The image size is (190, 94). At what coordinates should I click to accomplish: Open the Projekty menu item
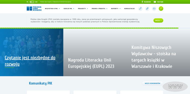tap(83, 9)
